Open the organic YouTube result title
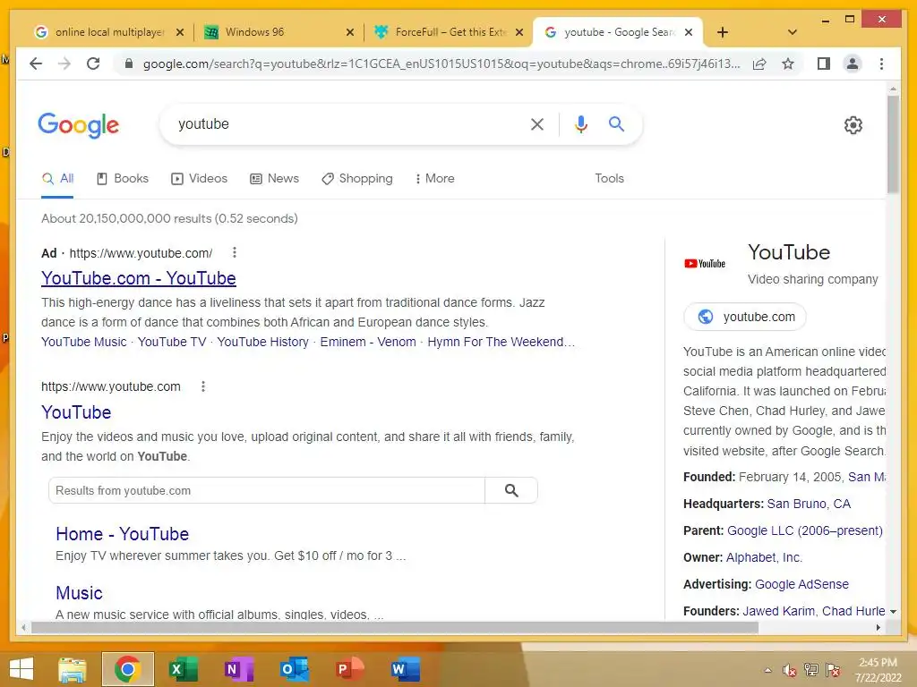The width and height of the screenshot is (917, 687). coord(76,412)
